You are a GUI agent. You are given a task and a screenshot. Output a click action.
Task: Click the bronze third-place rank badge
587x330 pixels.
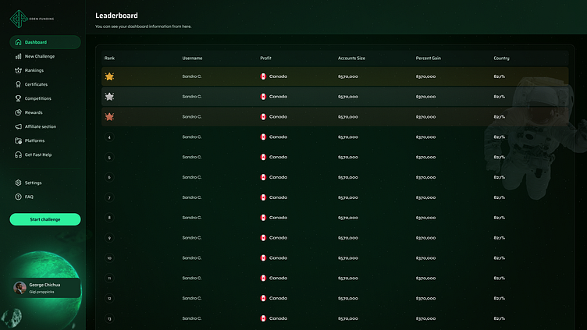[x=109, y=117]
